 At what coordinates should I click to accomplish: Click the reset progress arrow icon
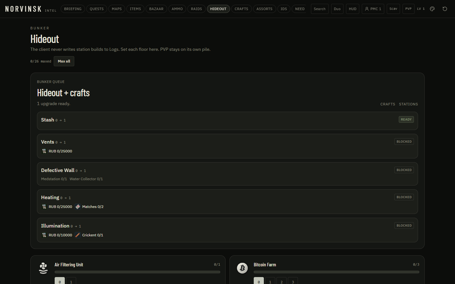pyautogui.click(x=445, y=9)
